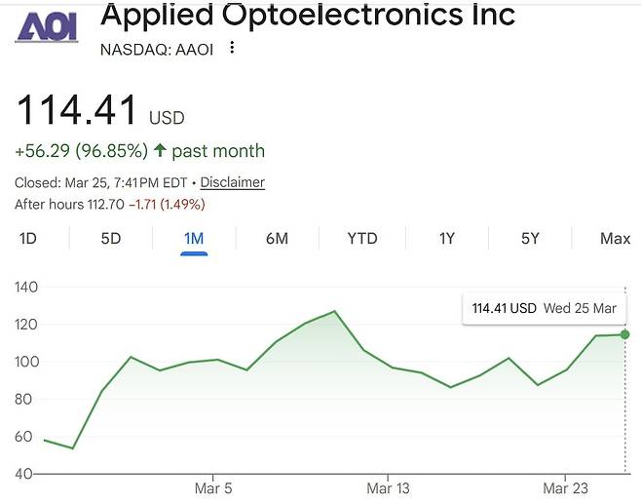Switch to the 5D time range
The width and height of the screenshot is (641, 503).
111,239
